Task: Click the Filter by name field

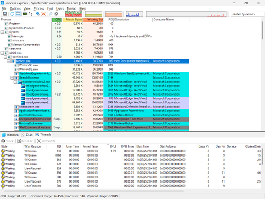Action: point(248,14)
